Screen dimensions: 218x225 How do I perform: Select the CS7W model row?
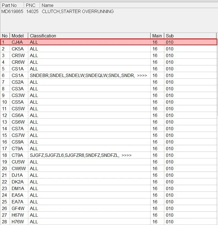coord(109,135)
